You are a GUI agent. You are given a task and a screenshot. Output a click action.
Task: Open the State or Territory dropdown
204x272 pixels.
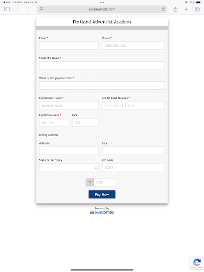pyautogui.click(x=69, y=167)
